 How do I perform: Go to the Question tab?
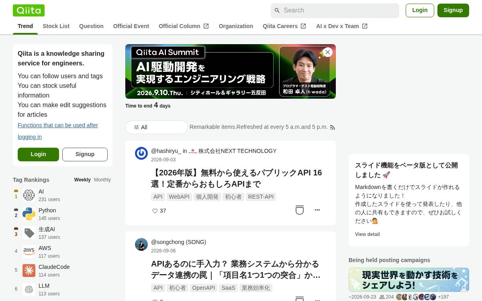tap(91, 26)
